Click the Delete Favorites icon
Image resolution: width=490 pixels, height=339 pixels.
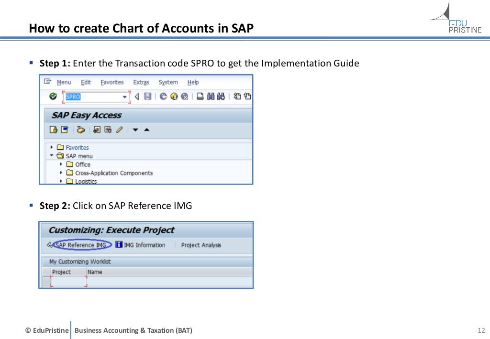tap(108, 130)
